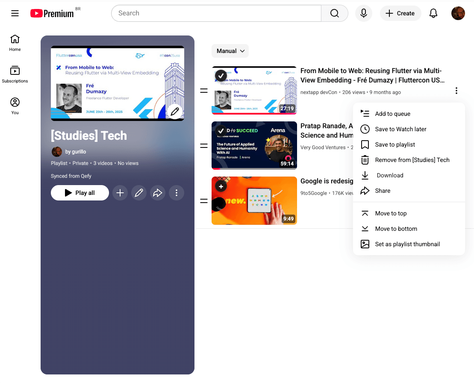This screenshot has width=474, height=383.
Task: Open From Mobile to Web video title
Action: pos(372,76)
